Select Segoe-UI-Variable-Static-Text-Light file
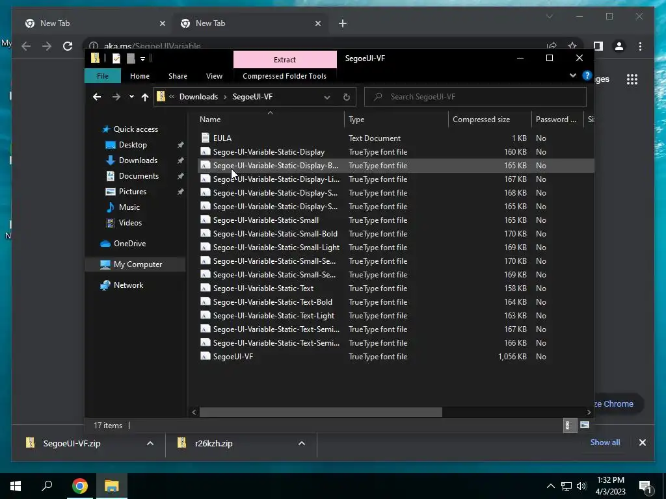 (x=395, y=316)
